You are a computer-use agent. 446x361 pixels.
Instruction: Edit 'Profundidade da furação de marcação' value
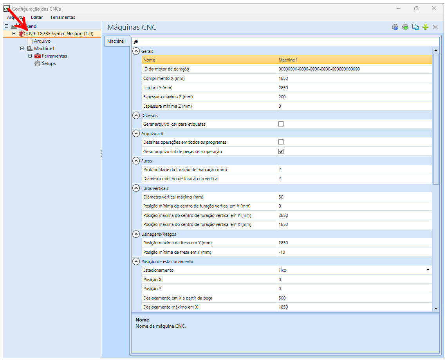coord(354,170)
